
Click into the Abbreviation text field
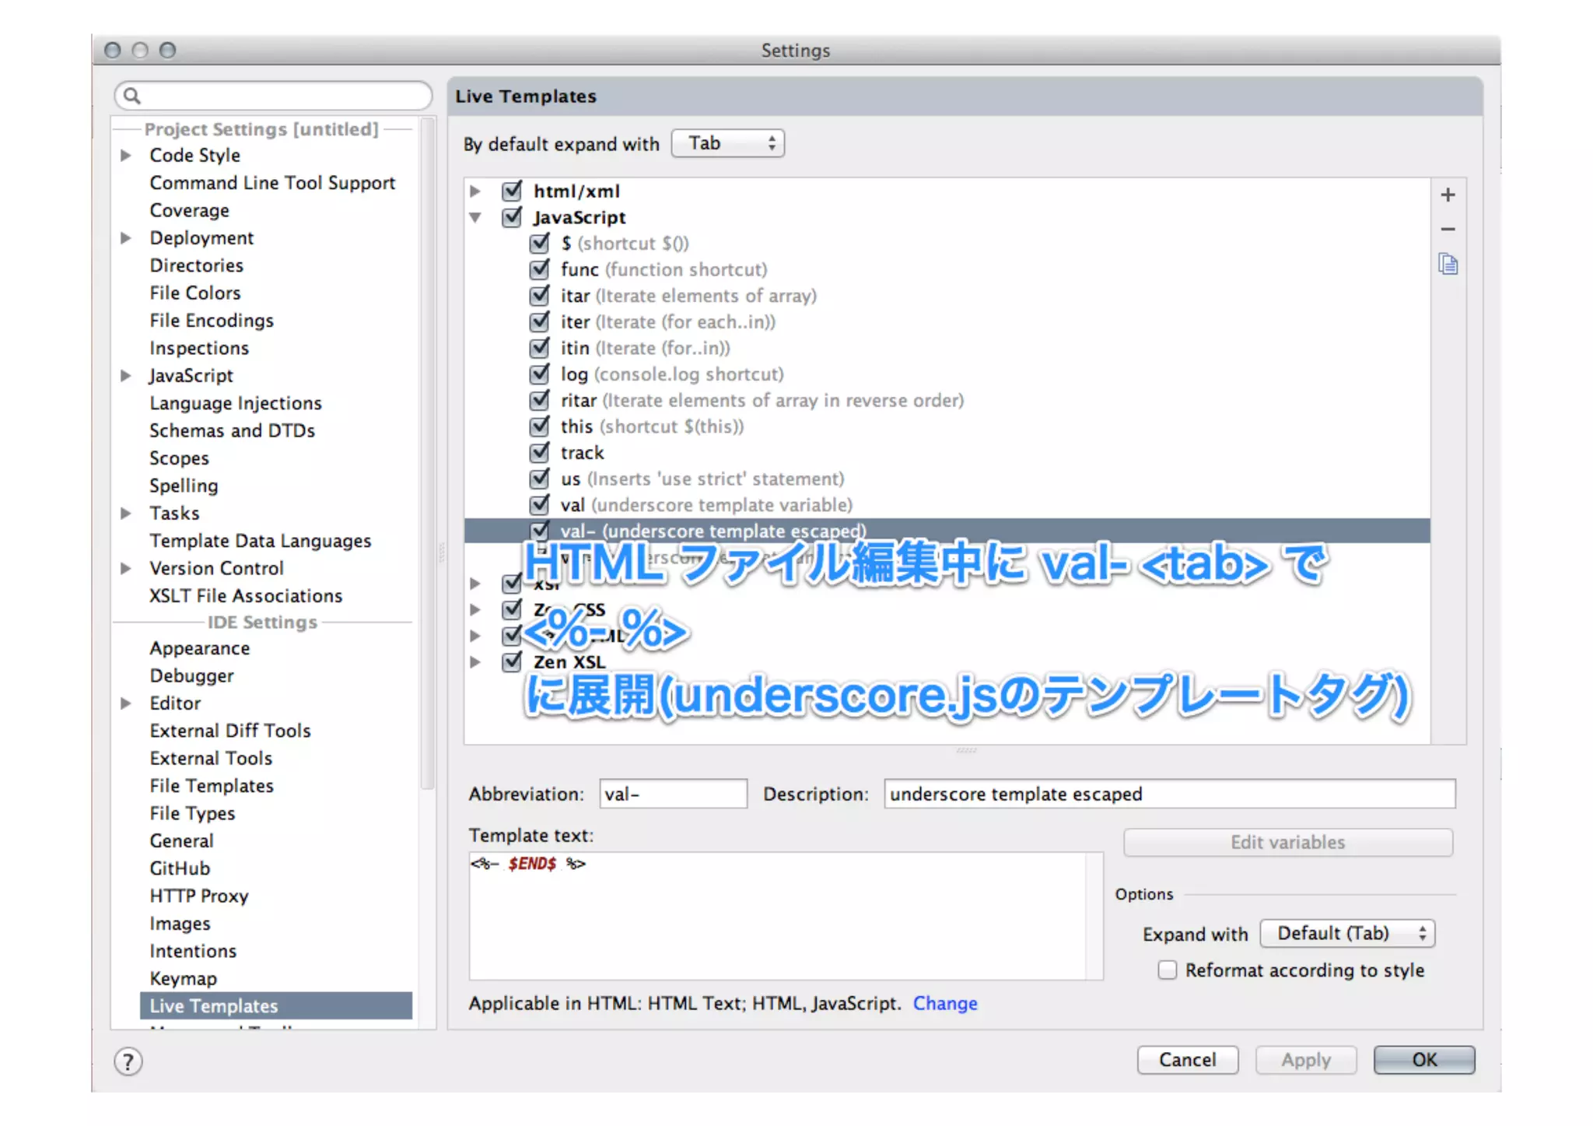pyautogui.click(x=673, y=795)
